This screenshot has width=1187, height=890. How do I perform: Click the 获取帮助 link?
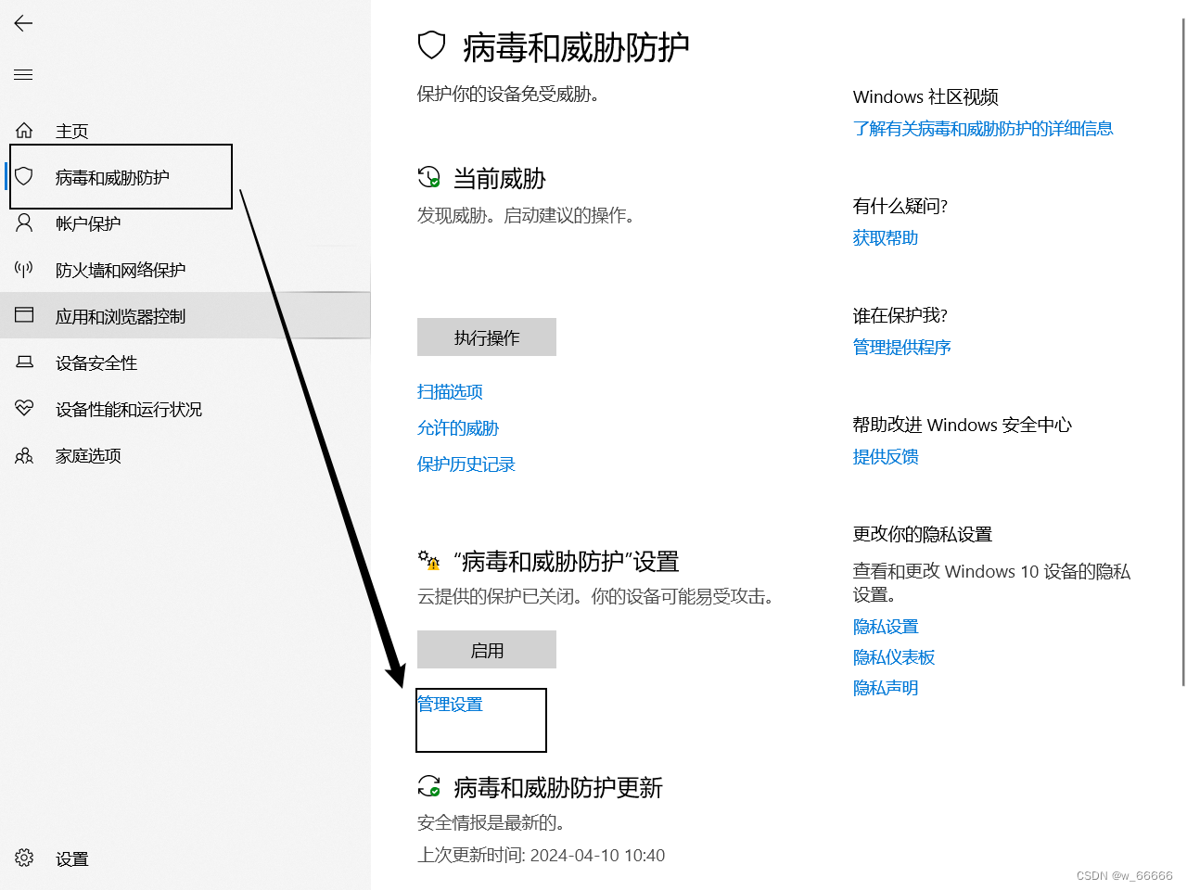[886, 238]
